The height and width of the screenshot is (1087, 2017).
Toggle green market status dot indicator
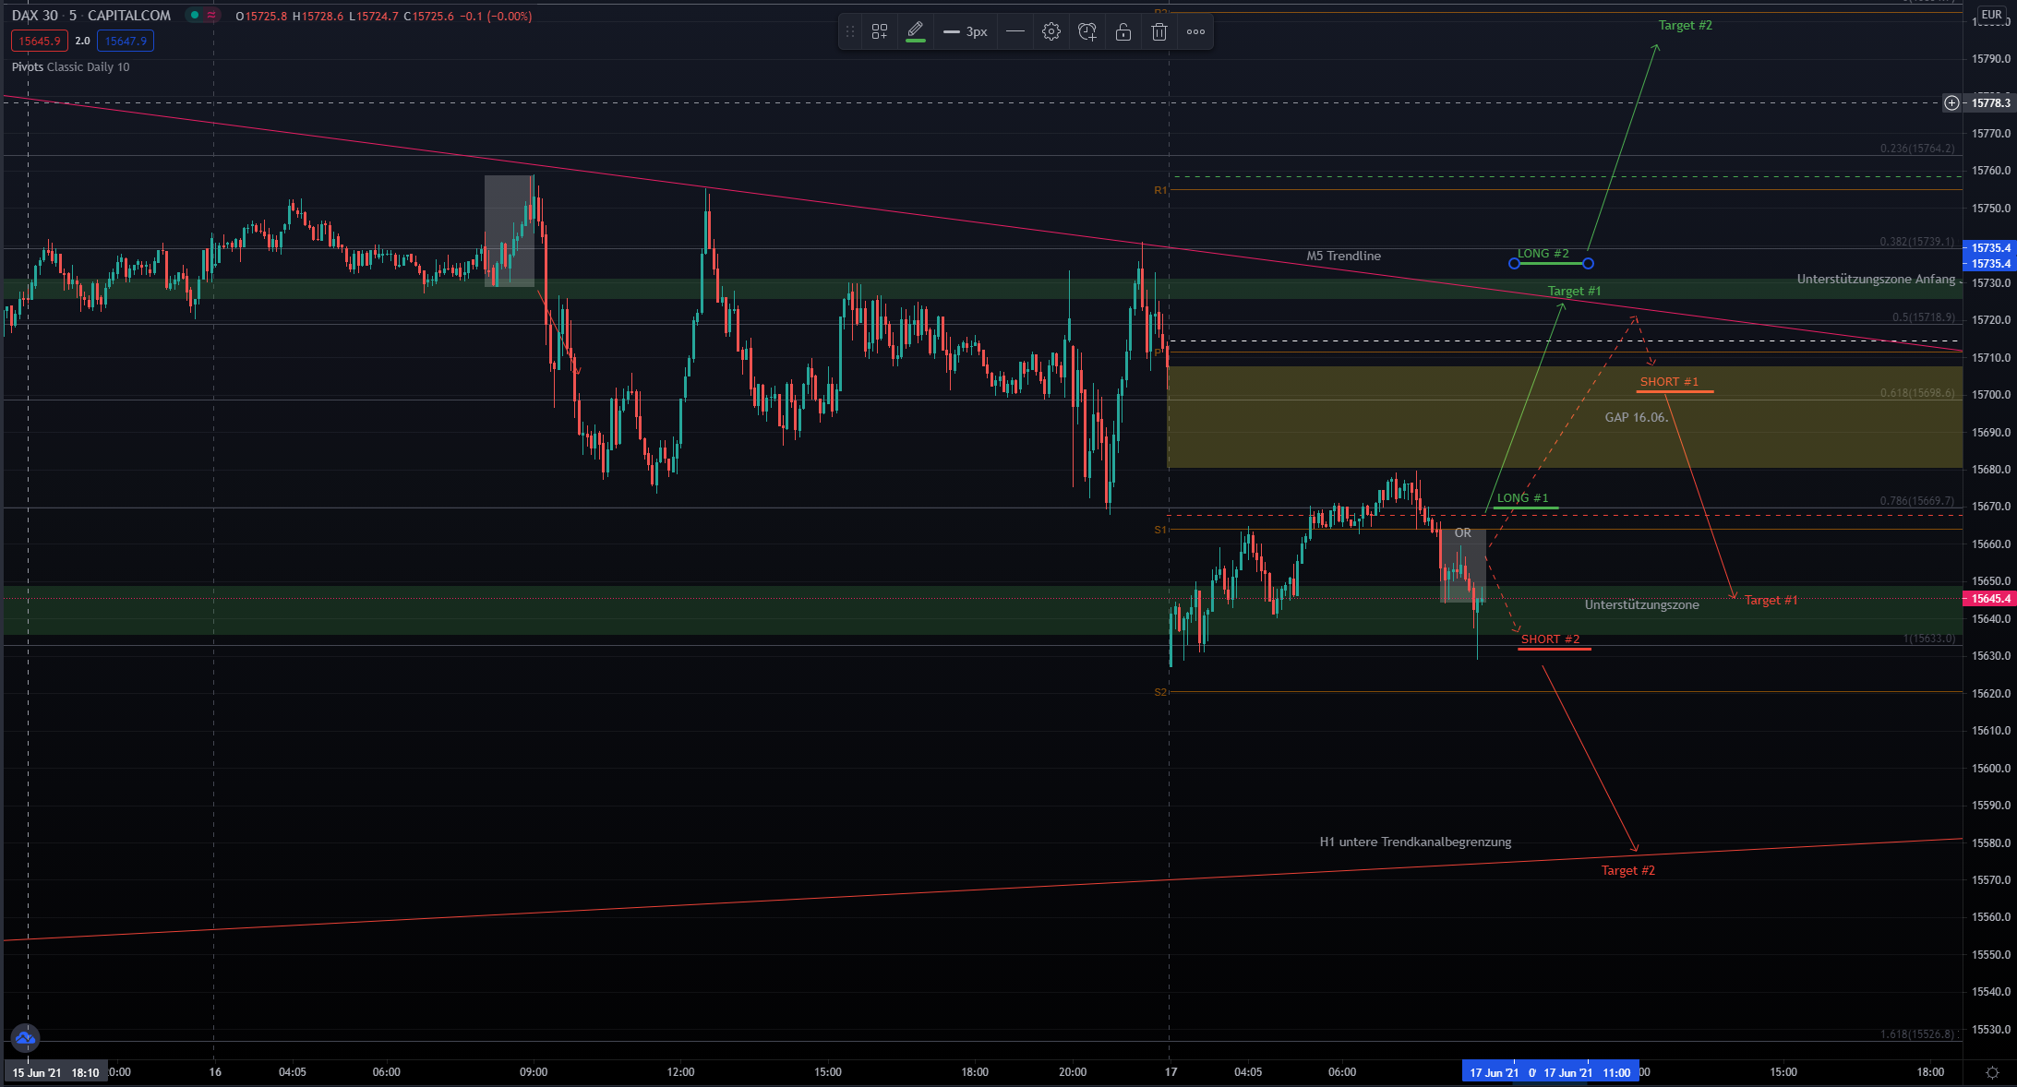click(x=194, y=16)
